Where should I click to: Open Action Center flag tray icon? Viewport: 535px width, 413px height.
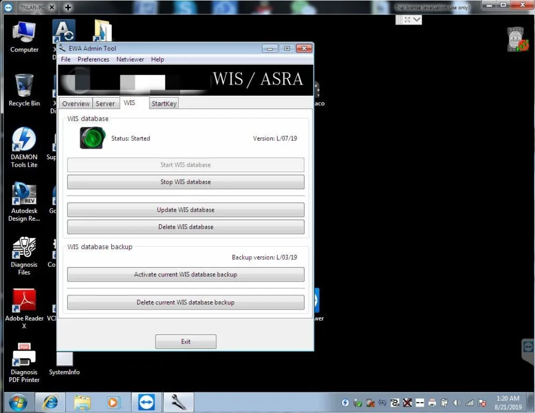(x=482, y=403)
